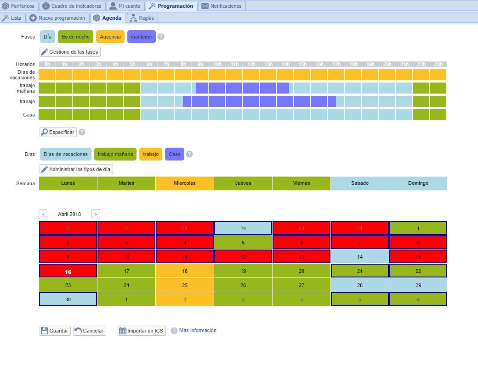
Task: Click the Miercoles week cell
Action: (x=185, y=183)
